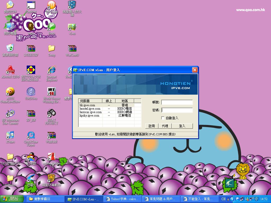
Task: Open the Internet Explorer shortcut
Action: click(52, 71)
